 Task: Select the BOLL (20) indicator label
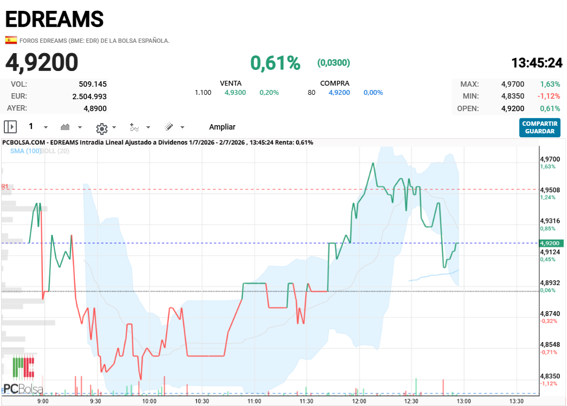tap(55, 151)
